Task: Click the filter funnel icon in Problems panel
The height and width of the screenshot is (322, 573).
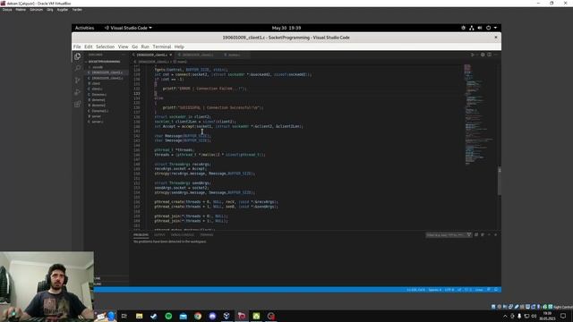Action: [x=469, y=234]
